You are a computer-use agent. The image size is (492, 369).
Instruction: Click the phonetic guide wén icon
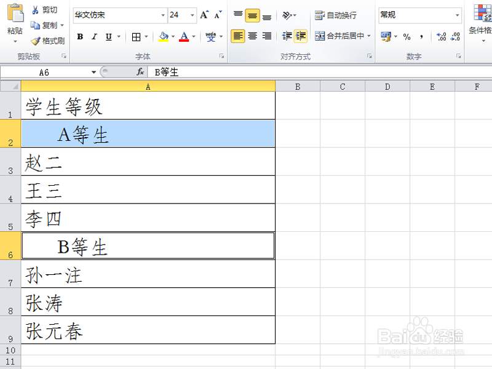tap(211, 37)
